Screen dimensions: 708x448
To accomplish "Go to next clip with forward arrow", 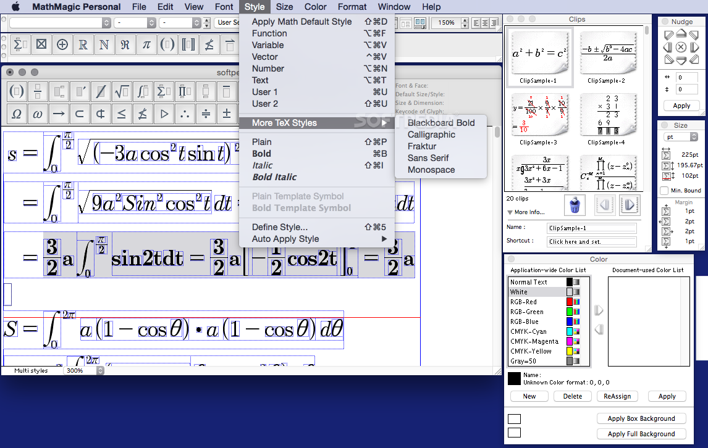I will point(630,205).
